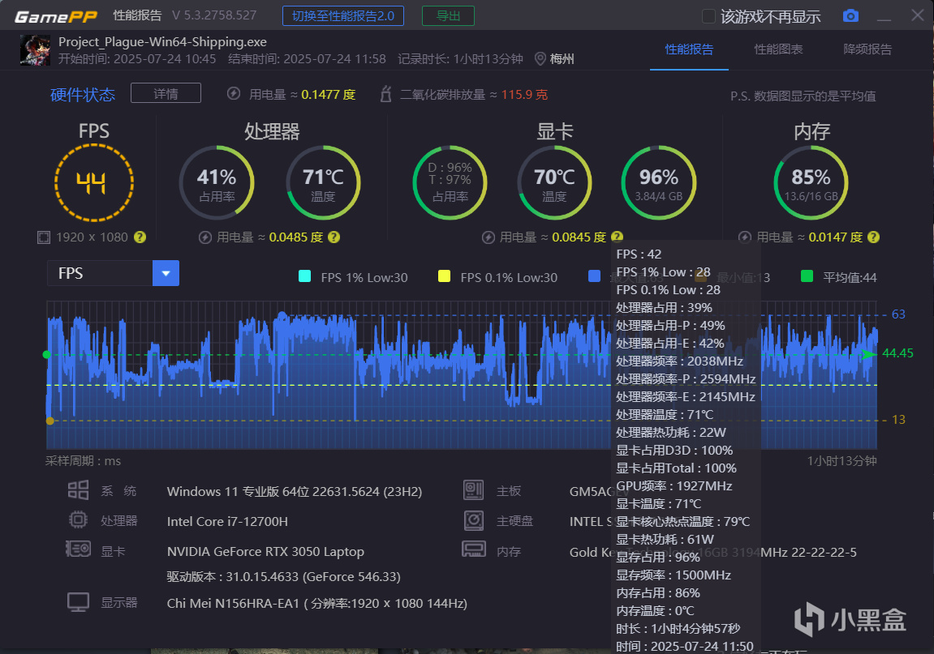Open hardware 详情 details button

click(x=166, y=93)
